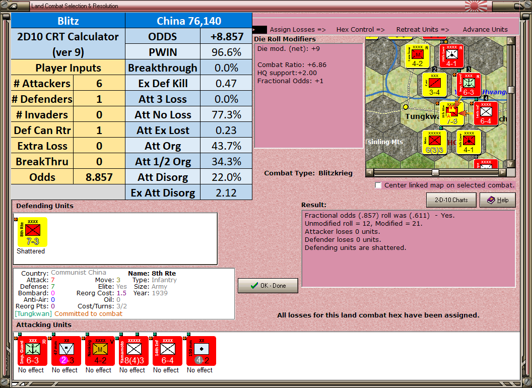This screenshot has height=388, width=532.
Task: Open Help
Action: [498, 200]
